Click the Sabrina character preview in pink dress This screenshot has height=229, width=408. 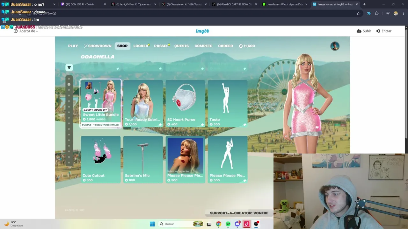pyautogui.click(x=306, y=103)
